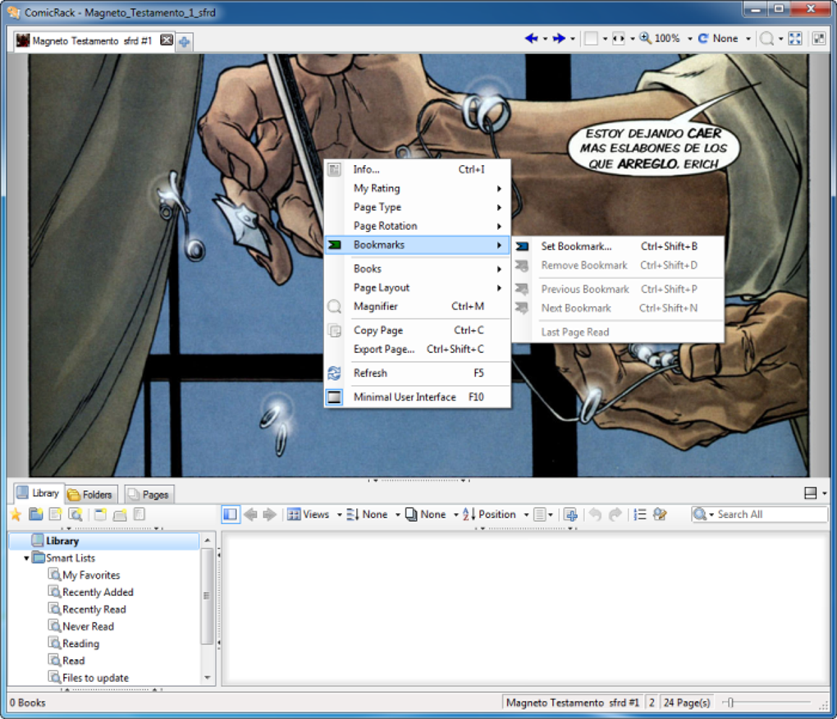The height and width of the screenshot is (719, 837).
Task: Open the Page Rotation submenu
Action: point(418,226)
